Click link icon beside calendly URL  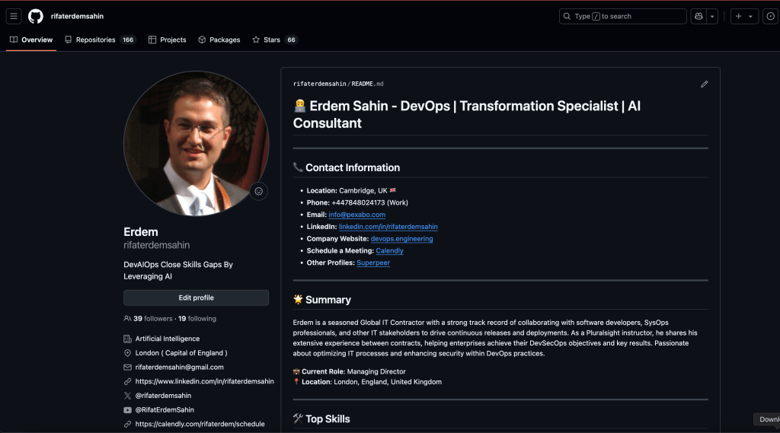coord(127,424)
